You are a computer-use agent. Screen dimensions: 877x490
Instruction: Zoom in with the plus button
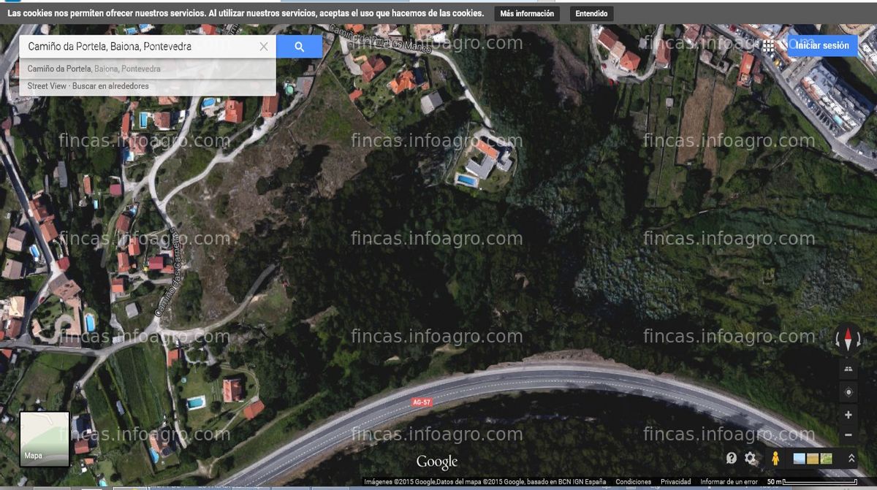click(x=848, y=415)
